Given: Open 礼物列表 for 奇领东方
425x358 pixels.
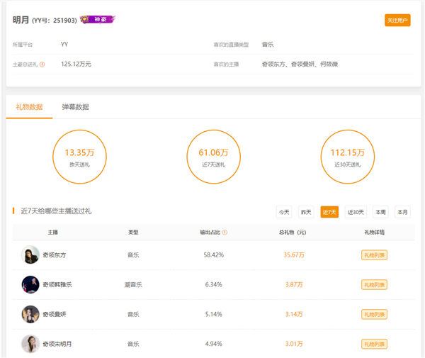Looking at the screenshot, I should 374,255.
